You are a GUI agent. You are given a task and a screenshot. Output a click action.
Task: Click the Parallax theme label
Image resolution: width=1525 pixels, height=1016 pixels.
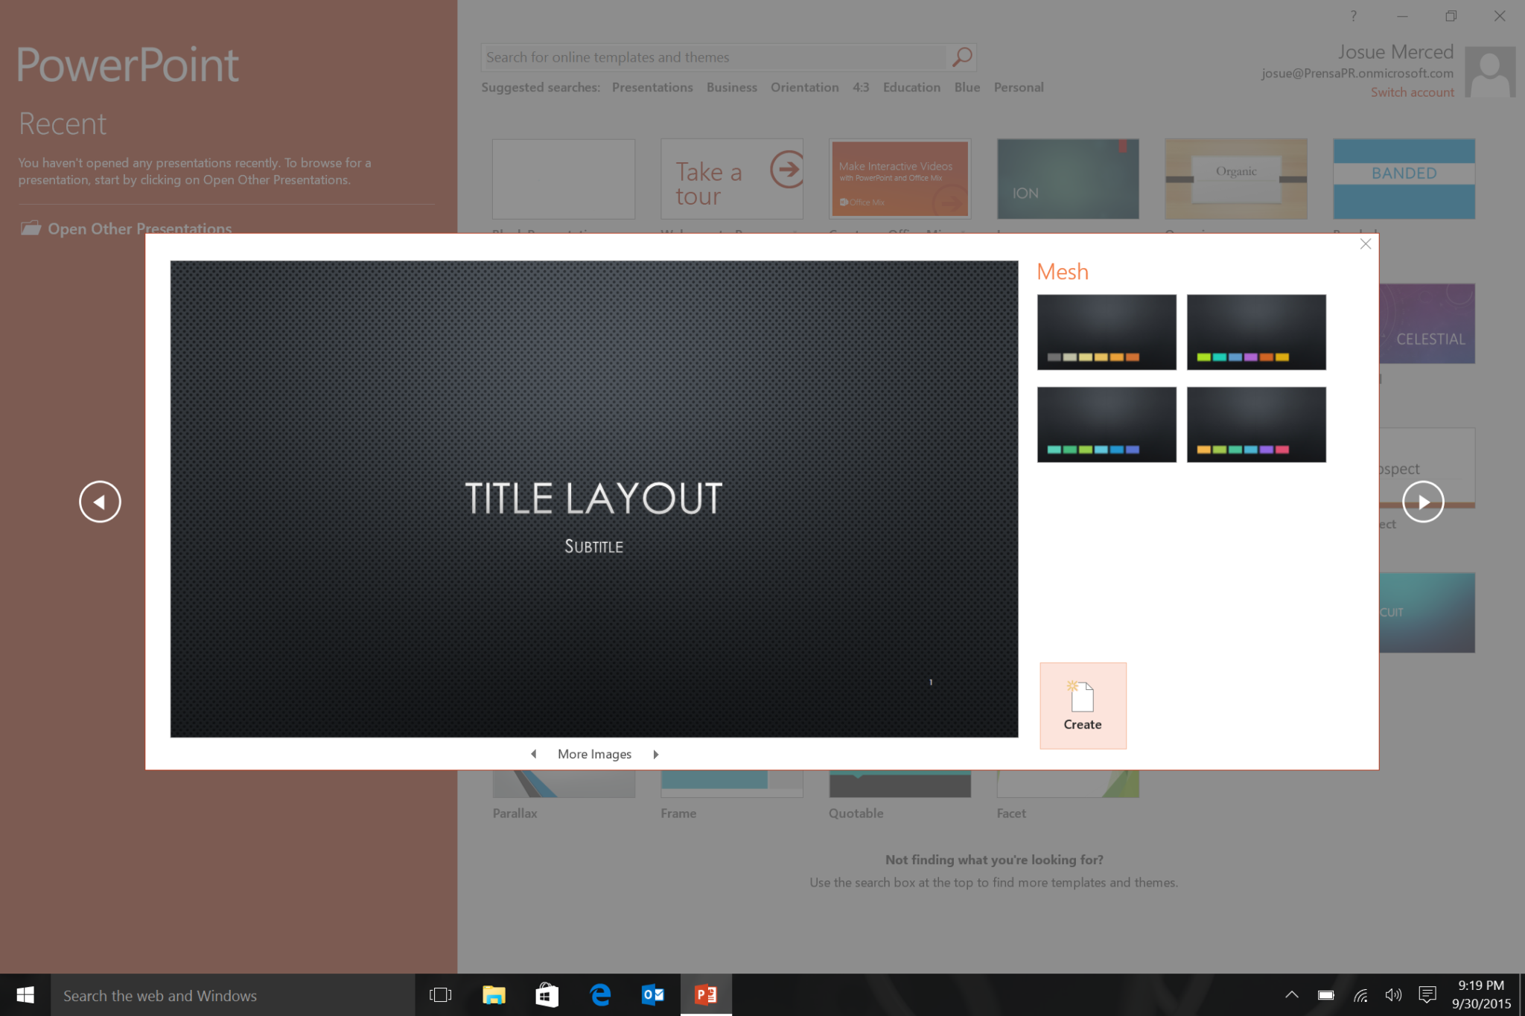coord(515,813)
